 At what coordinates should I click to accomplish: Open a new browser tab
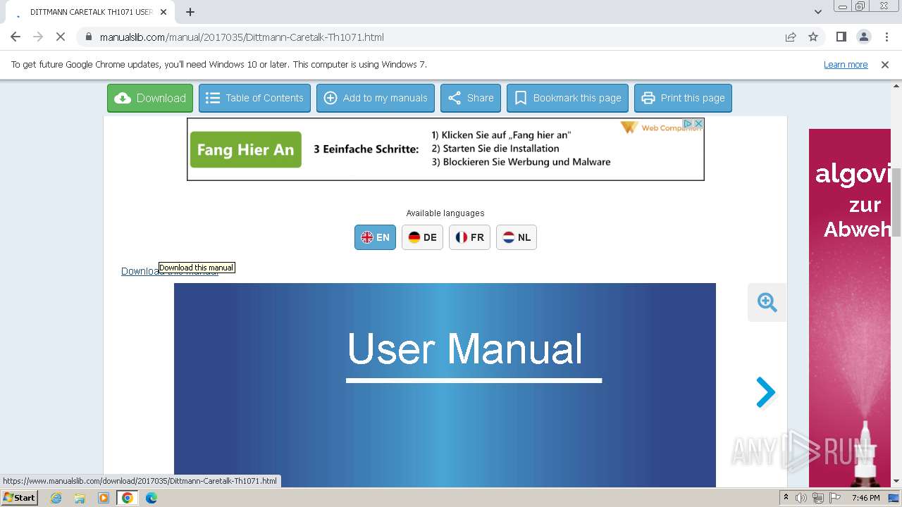click(x=190, y=12)
